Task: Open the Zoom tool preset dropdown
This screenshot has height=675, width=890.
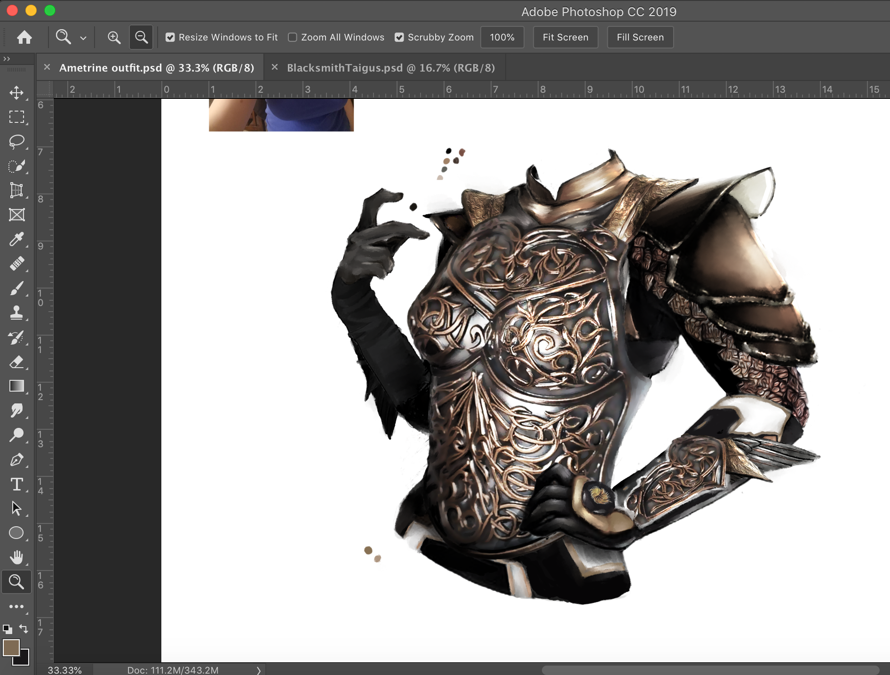Action: click(x=83, y=38)
